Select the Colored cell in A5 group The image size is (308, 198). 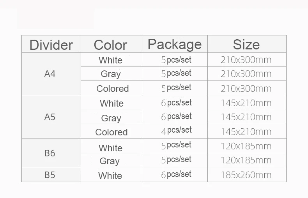click(x=112, y=132)
